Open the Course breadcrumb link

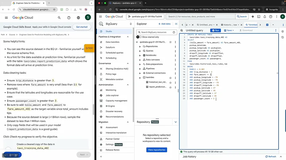point(12,34)
